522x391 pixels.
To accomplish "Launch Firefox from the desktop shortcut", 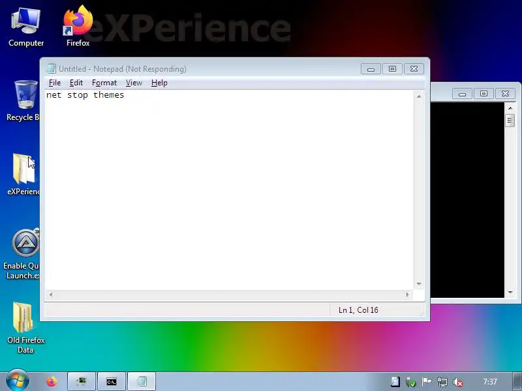I will click(x=78, y=27).
